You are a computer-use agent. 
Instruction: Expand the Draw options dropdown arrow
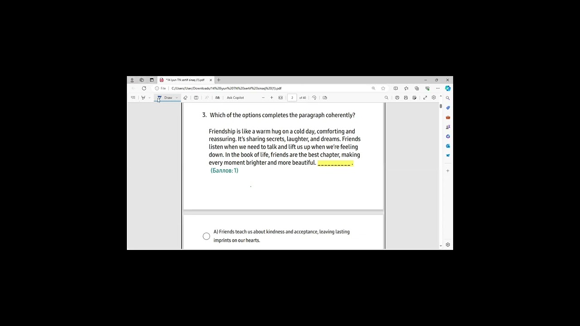(x=177, y=98)
